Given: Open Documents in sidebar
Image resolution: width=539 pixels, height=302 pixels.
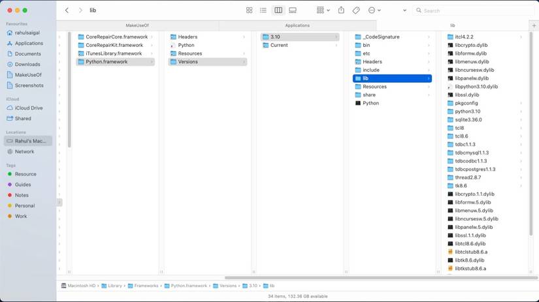Looking at the screenshot, I should pyautogui.click(x=27, y=54).
